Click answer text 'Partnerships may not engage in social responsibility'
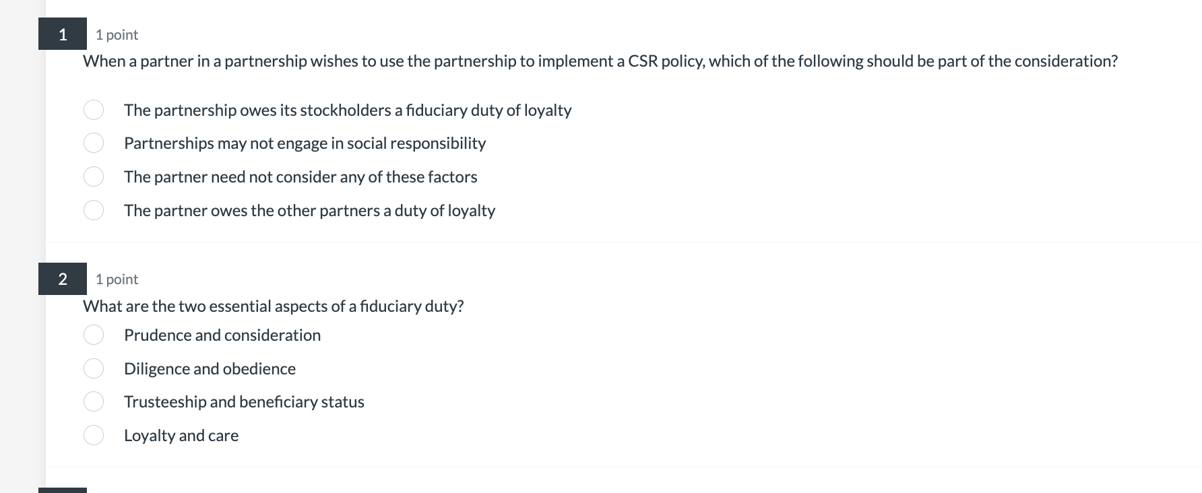The image size is (1202, 493). click(x=305, y=143)
